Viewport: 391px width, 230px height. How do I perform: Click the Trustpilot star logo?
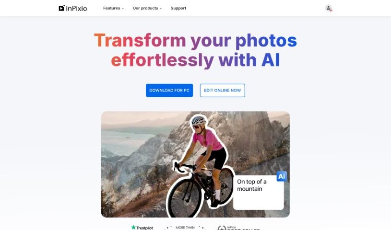point(133,227)
